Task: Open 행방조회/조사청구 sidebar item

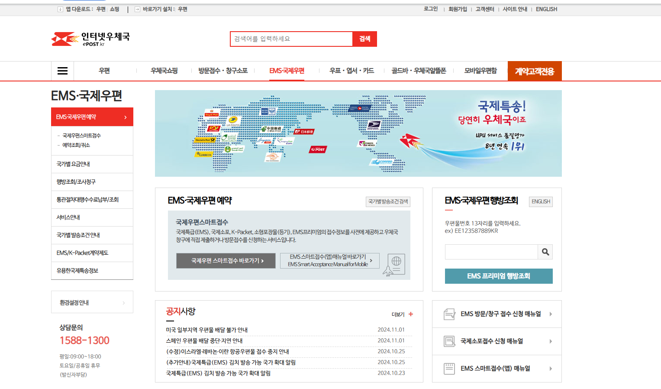Action: tap(92, 182)
